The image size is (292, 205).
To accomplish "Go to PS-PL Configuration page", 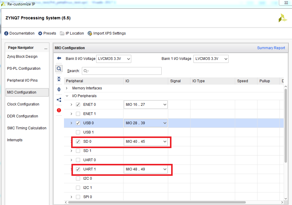I will 24,69.
